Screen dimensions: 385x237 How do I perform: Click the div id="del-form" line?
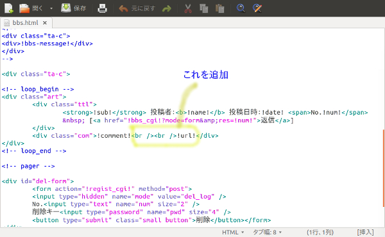point(38,181)
